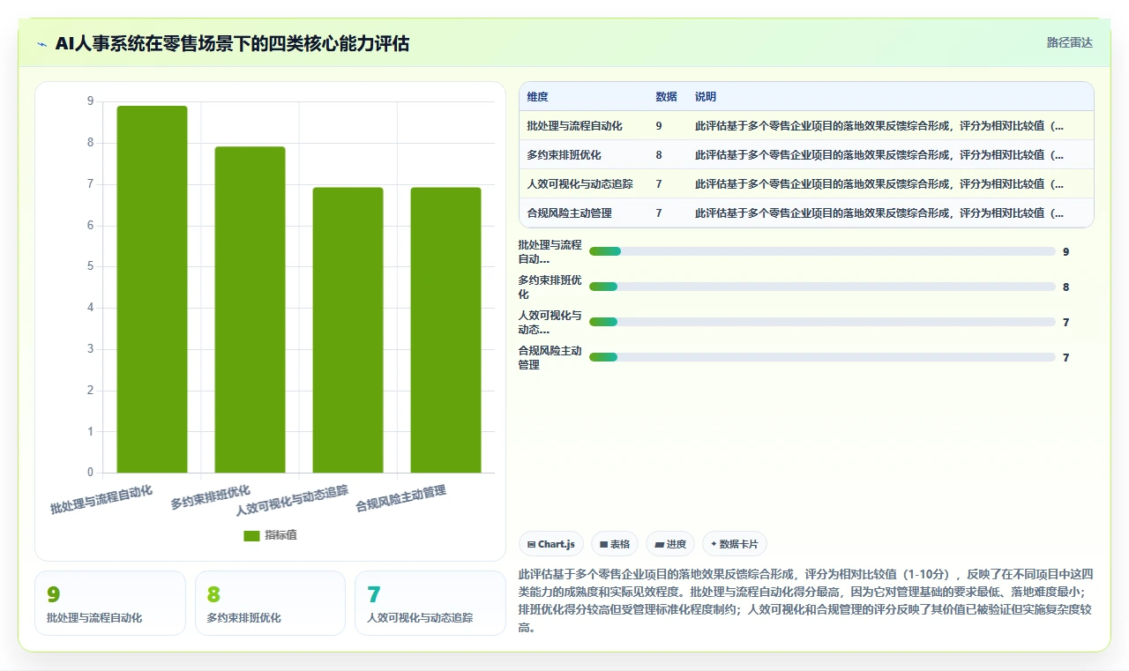Select table row 人效可视化与动态追踪
The width and height of the screenshot is (1129, 671).
coord(806,184)
